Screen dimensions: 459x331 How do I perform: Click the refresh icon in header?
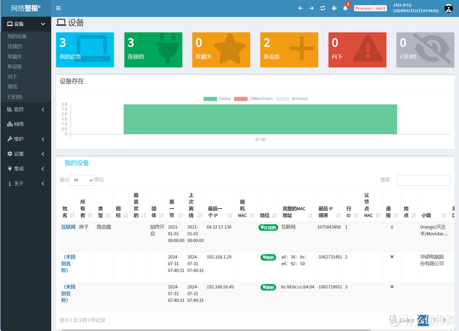323,8
